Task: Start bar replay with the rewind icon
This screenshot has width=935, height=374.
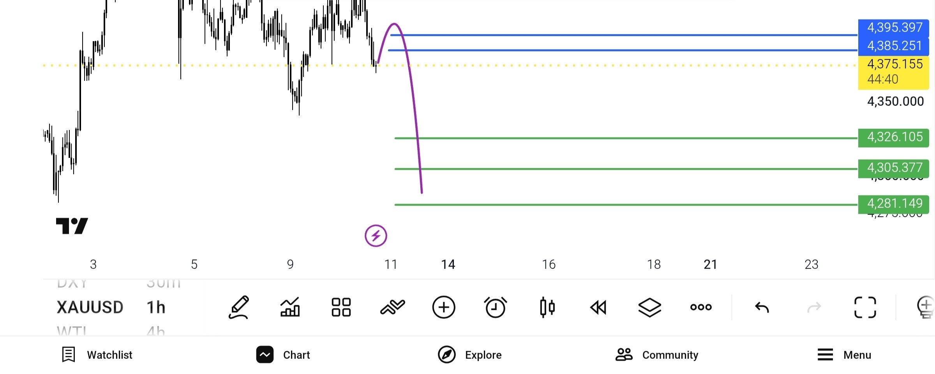Action: coord(598,307)
